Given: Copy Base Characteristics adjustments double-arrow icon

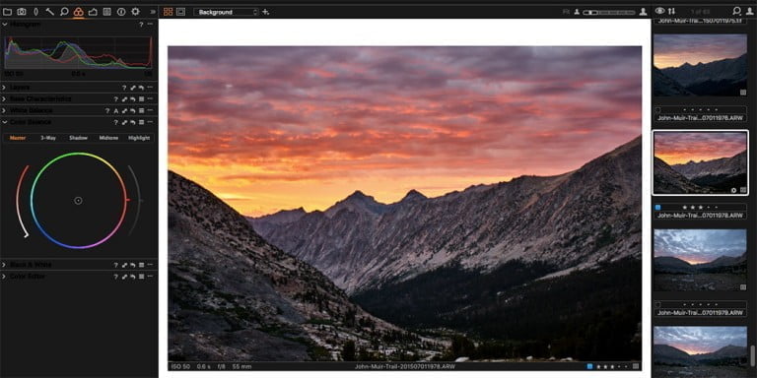Looking at the screenshot, I should pyautogui.click(x=124, y=99).
